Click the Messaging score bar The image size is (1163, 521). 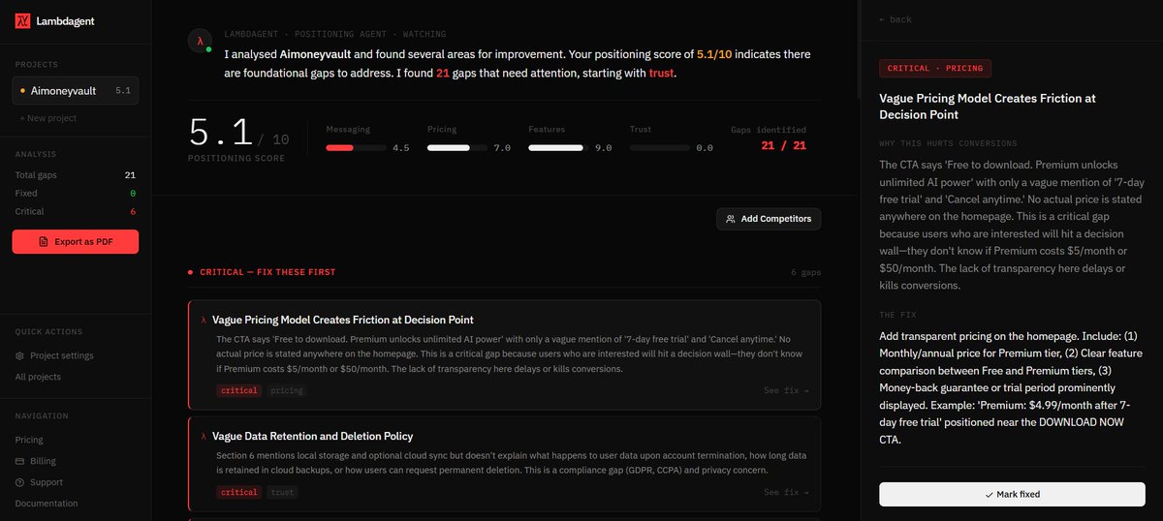tap(355, 148)
